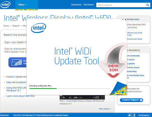Open the More videos link
This screenshot has height=117, width=152.
[x=105, y=109]
